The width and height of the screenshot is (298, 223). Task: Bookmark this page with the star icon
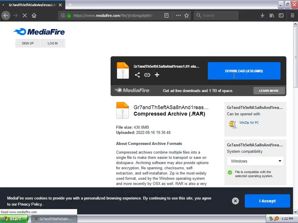[x=187, y=15]
